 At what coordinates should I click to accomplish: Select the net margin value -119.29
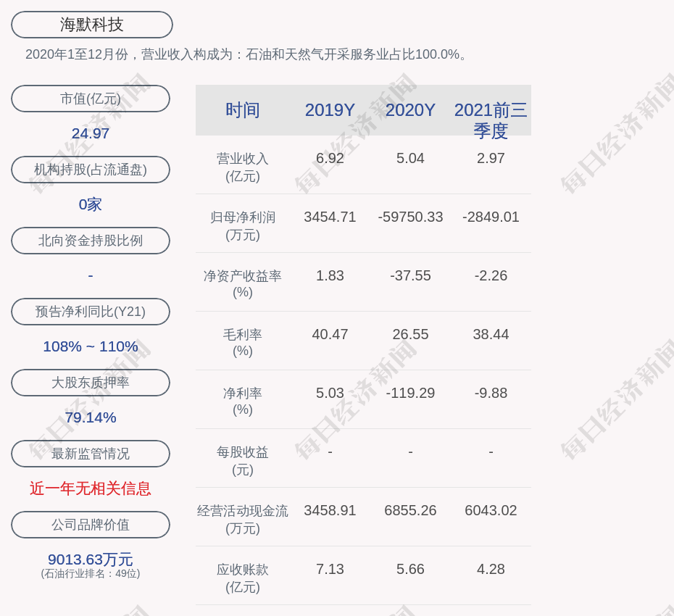410,393
